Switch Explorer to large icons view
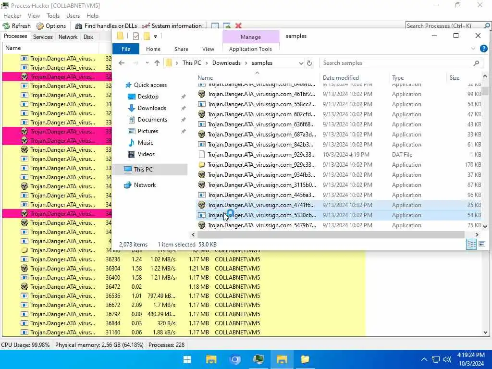The height and width of the screenshot is (369, 492). 482,244
